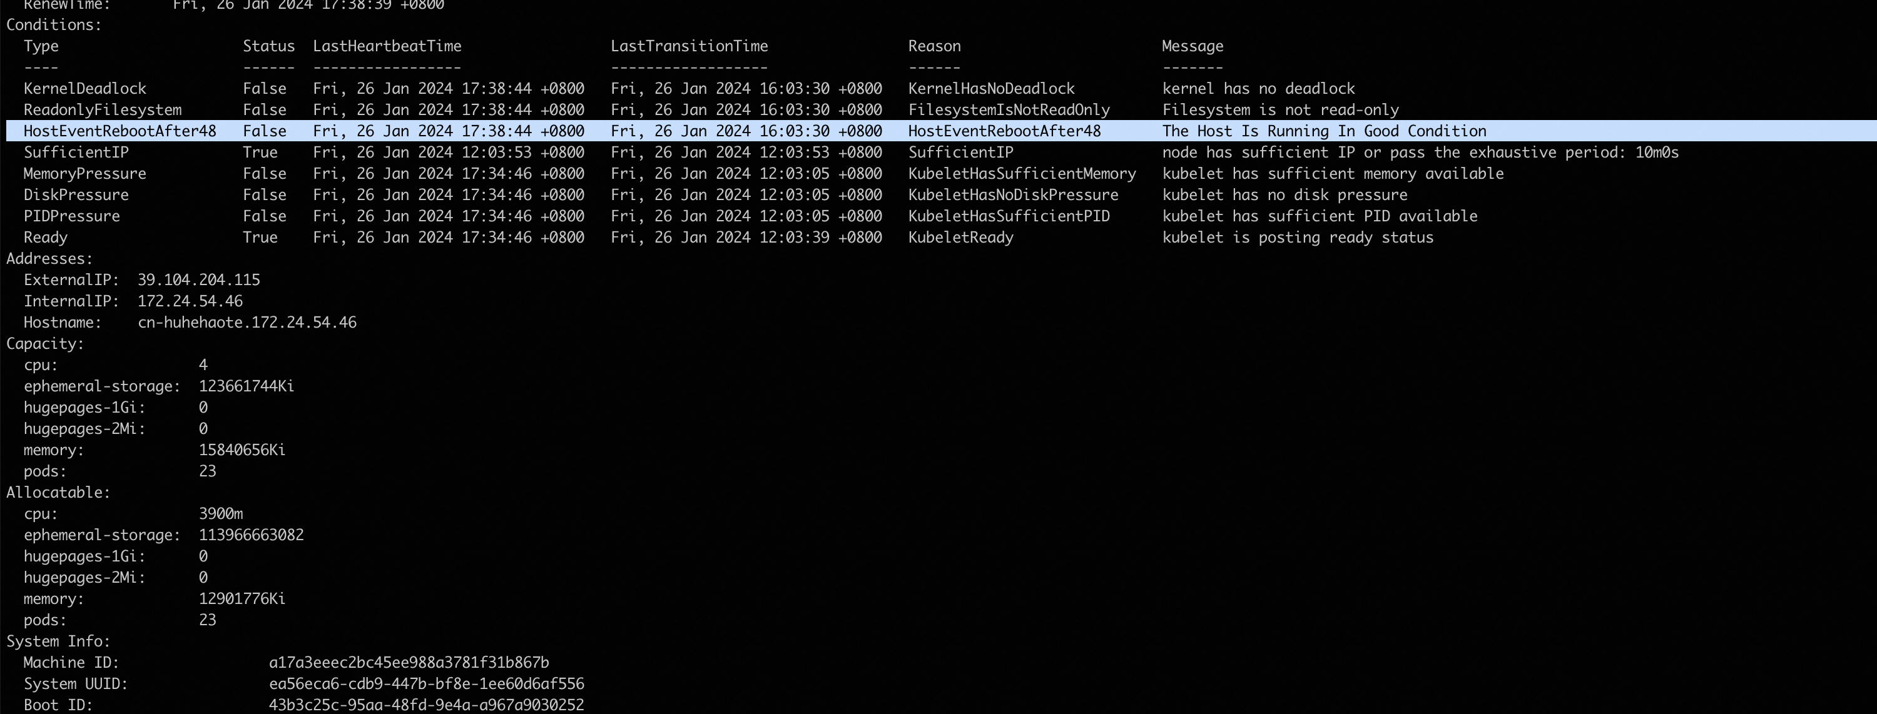Click the Boot ID value
Image resolution: width=1877 pixels, height=714 pixels.
426,705
